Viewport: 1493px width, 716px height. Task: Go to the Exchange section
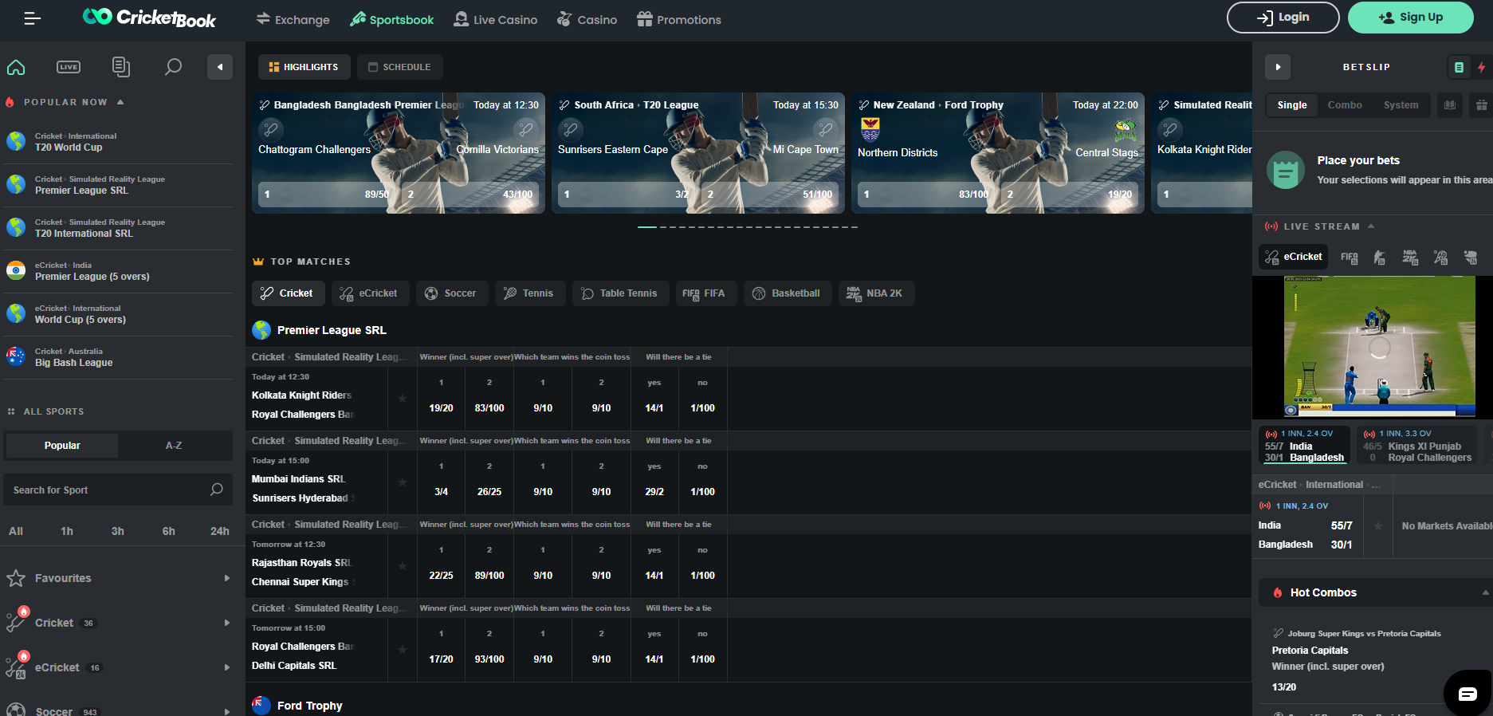[293, 19]
